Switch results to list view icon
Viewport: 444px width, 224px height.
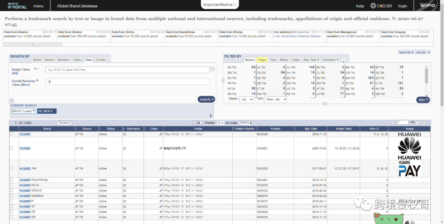[x=193, y=123]
